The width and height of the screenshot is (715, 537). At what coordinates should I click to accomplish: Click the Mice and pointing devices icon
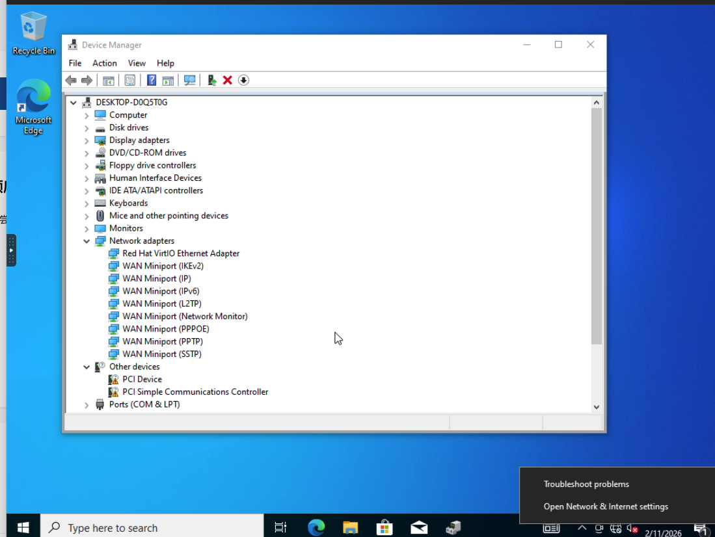(x=100, y=216)
